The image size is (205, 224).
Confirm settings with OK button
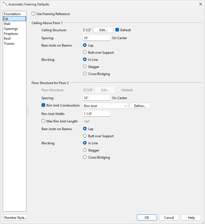coord(147,218)
